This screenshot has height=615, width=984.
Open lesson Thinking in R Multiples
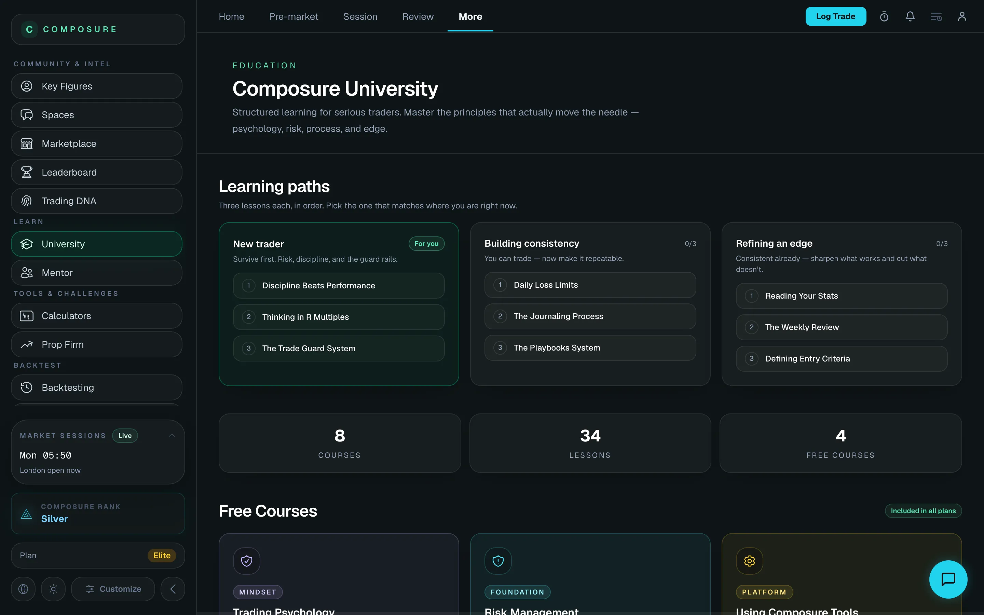point(339,317)
